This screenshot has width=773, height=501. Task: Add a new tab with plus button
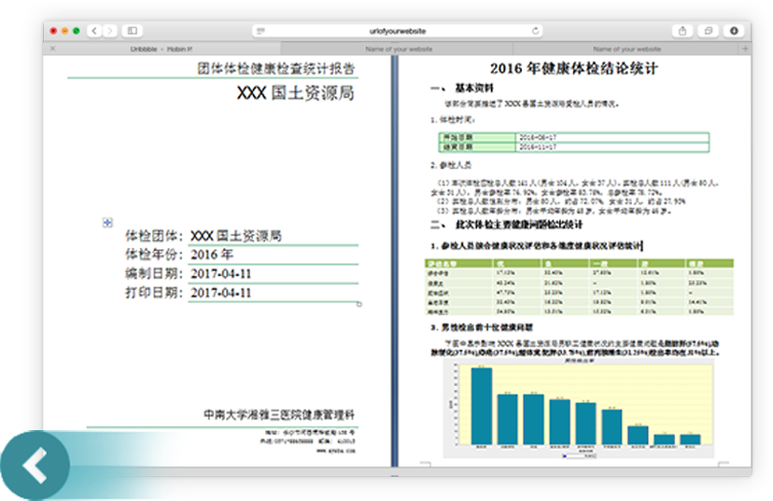(x=744, y=49)
